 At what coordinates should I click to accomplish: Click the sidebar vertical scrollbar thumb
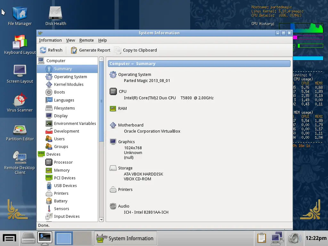pyautogui.click(x=101, y=102)
